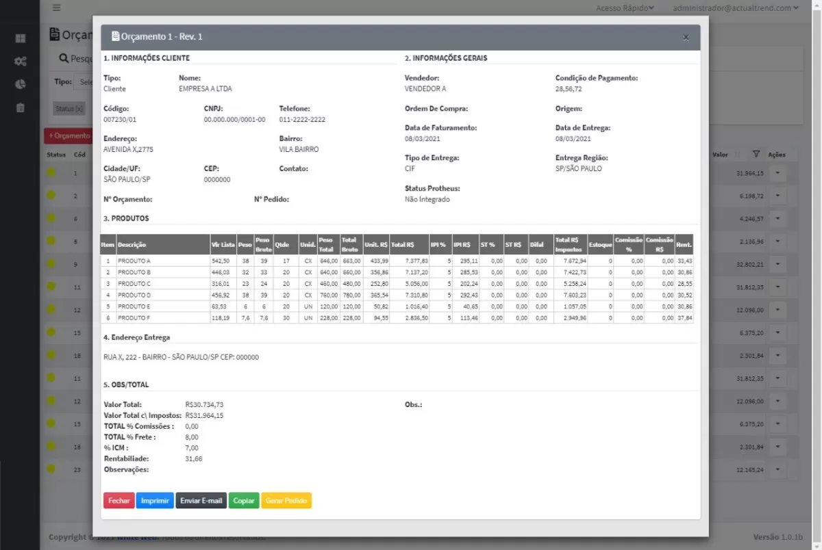Click the total with taxes R$31.964,15
Viewport: 822px width, 550px height.
click(204, 415)
